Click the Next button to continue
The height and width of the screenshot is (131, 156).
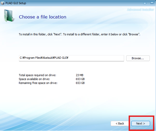click(x=140, y=123)
